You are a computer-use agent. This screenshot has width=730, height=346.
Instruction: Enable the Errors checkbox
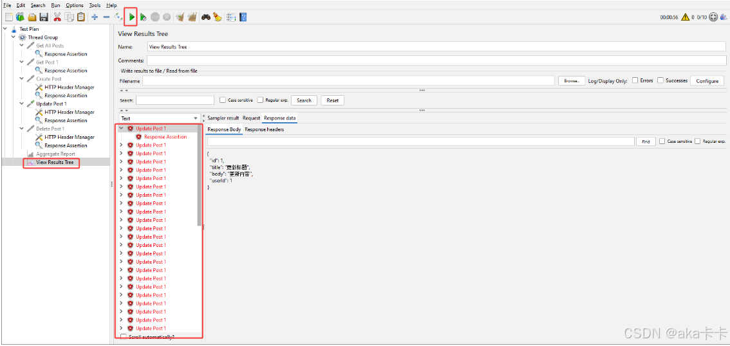coord(635,80)
